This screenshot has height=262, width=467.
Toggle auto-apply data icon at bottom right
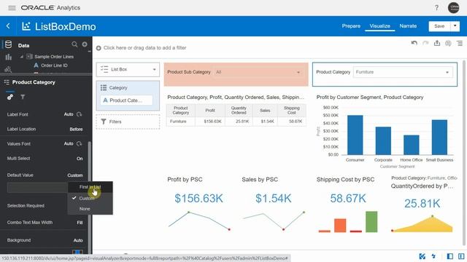(422, 256)
